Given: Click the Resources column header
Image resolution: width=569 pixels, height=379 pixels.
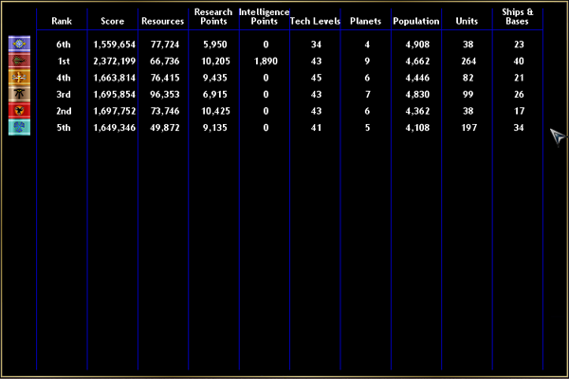Looking at the screenshot, I should [x=163, y=21].
